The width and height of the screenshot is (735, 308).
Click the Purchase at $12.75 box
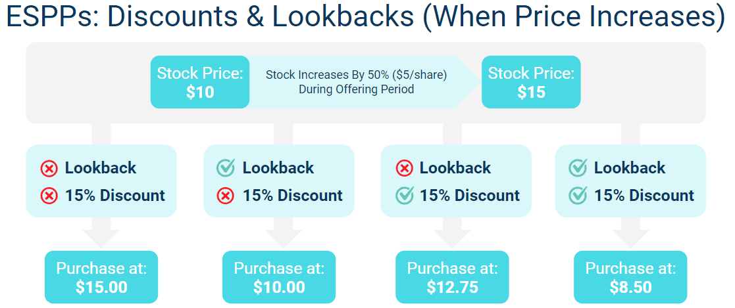(x=452, y=277)
